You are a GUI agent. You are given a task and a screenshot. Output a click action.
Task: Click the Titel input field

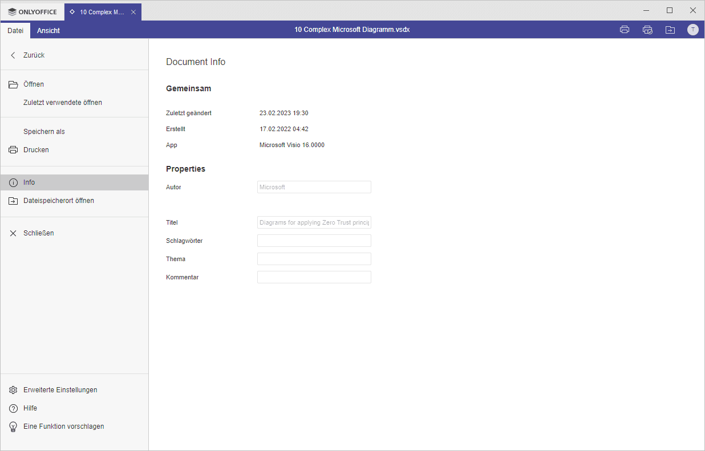tap(314, 222)
